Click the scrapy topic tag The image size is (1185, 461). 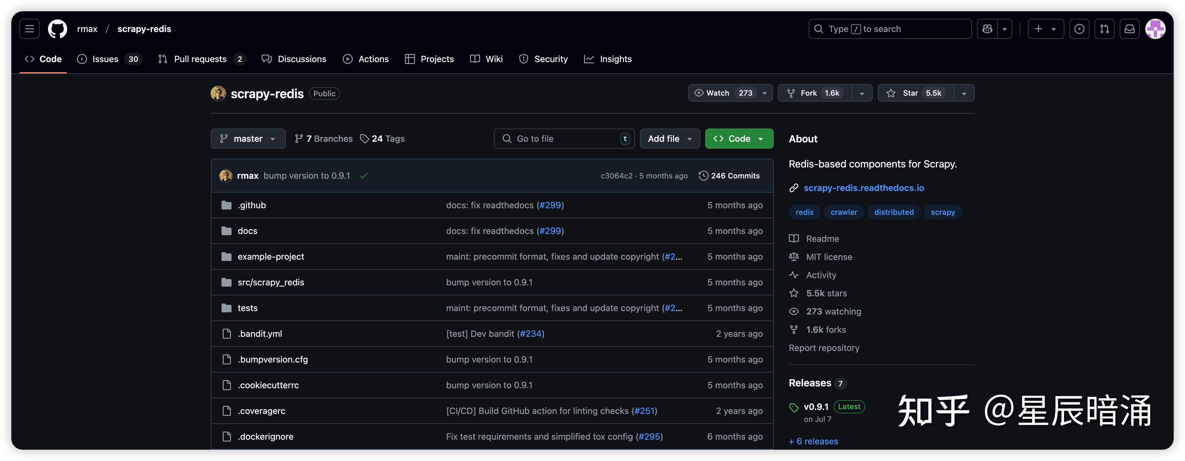coord(942,212)
